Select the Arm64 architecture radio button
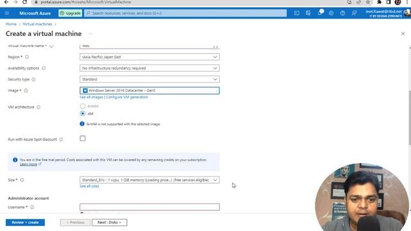 tap(83, 106)
